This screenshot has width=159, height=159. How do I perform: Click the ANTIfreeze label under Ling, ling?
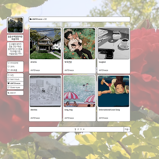tap(69, 118)
